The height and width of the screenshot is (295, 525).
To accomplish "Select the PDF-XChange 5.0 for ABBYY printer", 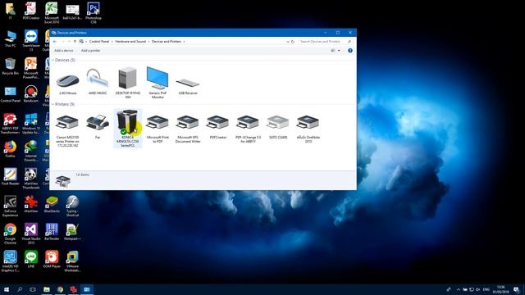I will (x=248, y=129).
